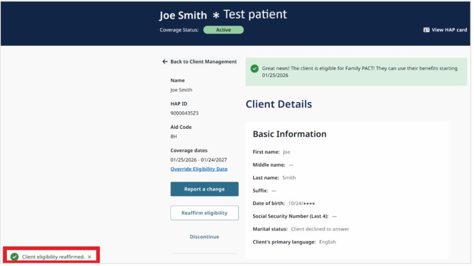
Task: Click the coverage dates range text
Action: (199, 160)
